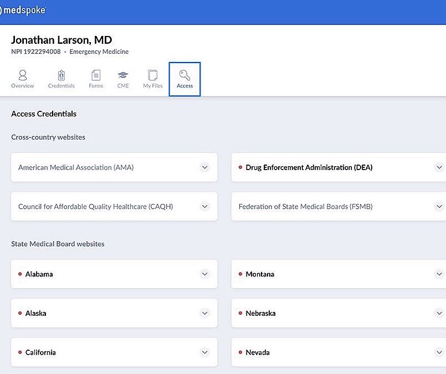Click the red dot beside Montana

tap(240, 274)
